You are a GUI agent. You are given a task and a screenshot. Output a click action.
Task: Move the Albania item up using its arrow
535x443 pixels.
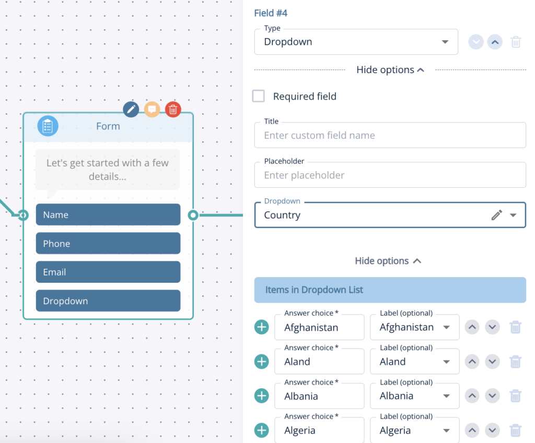(x=472, y=396)
